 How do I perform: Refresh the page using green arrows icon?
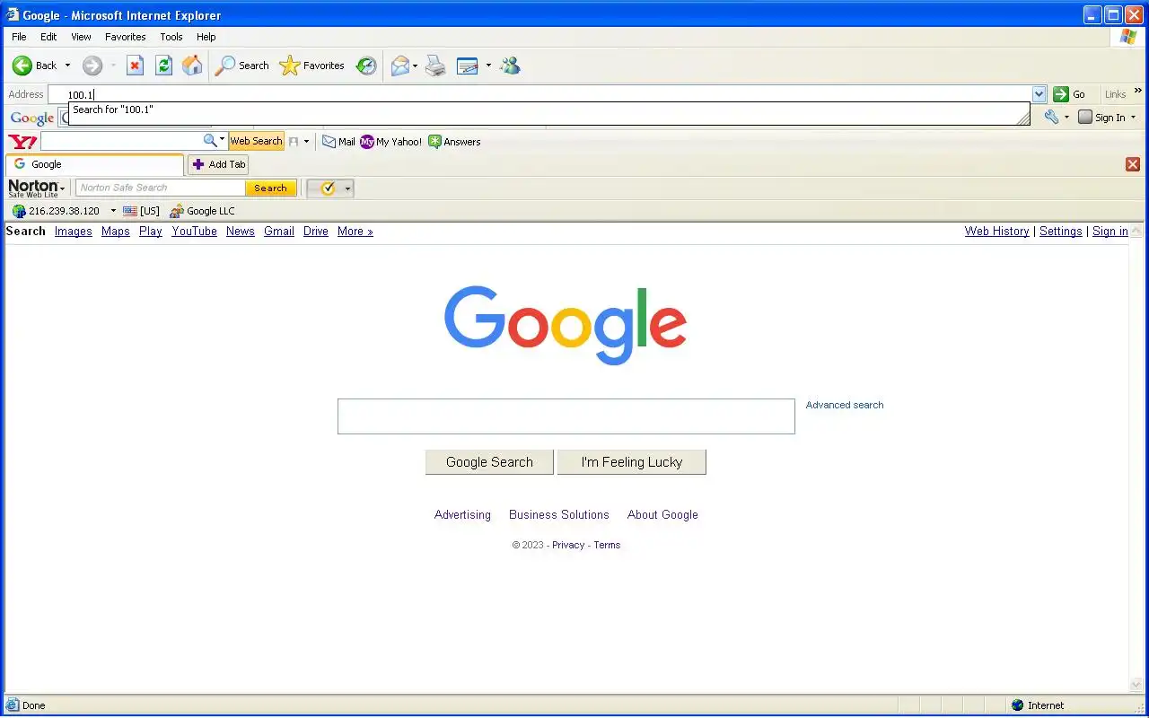(x=163, y=66)
